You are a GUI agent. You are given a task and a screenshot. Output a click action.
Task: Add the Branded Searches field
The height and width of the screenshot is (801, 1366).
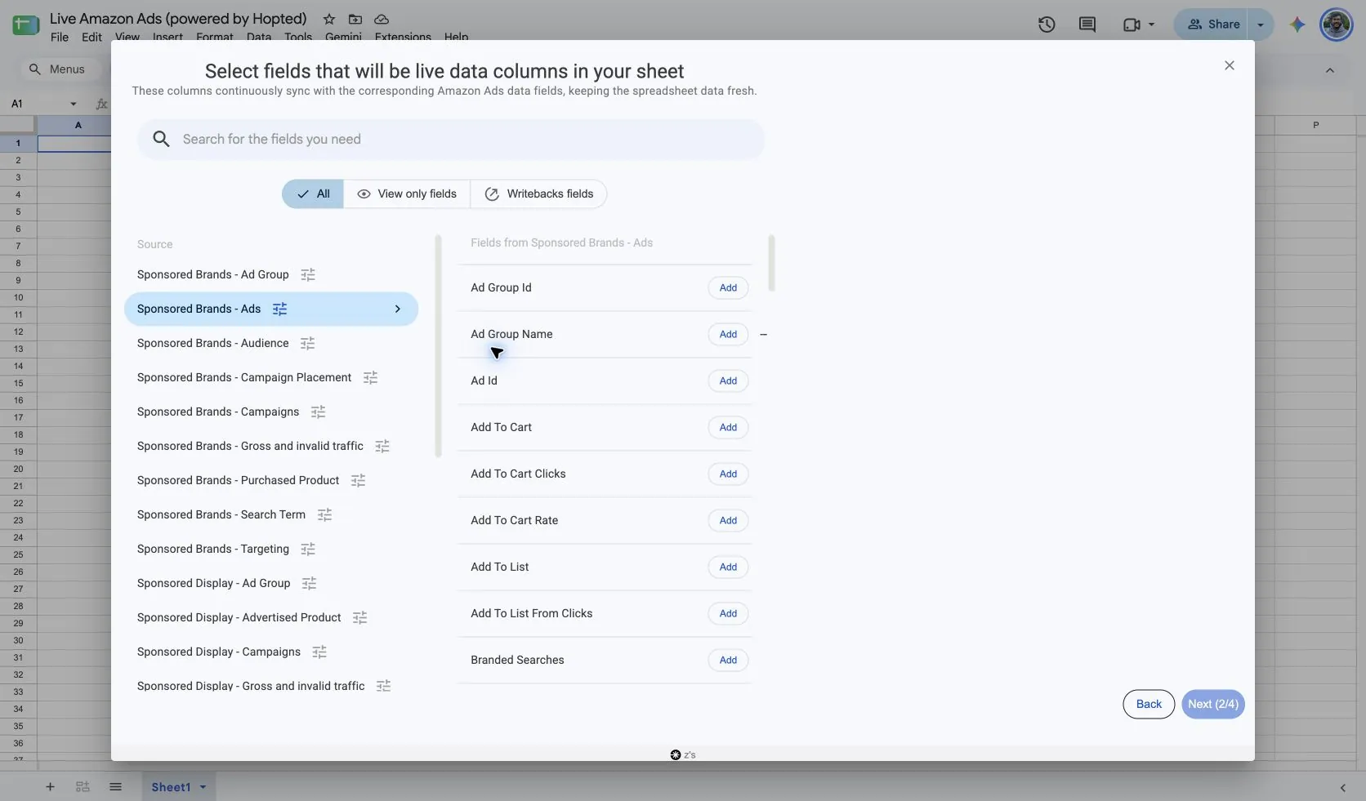[728, 661]
